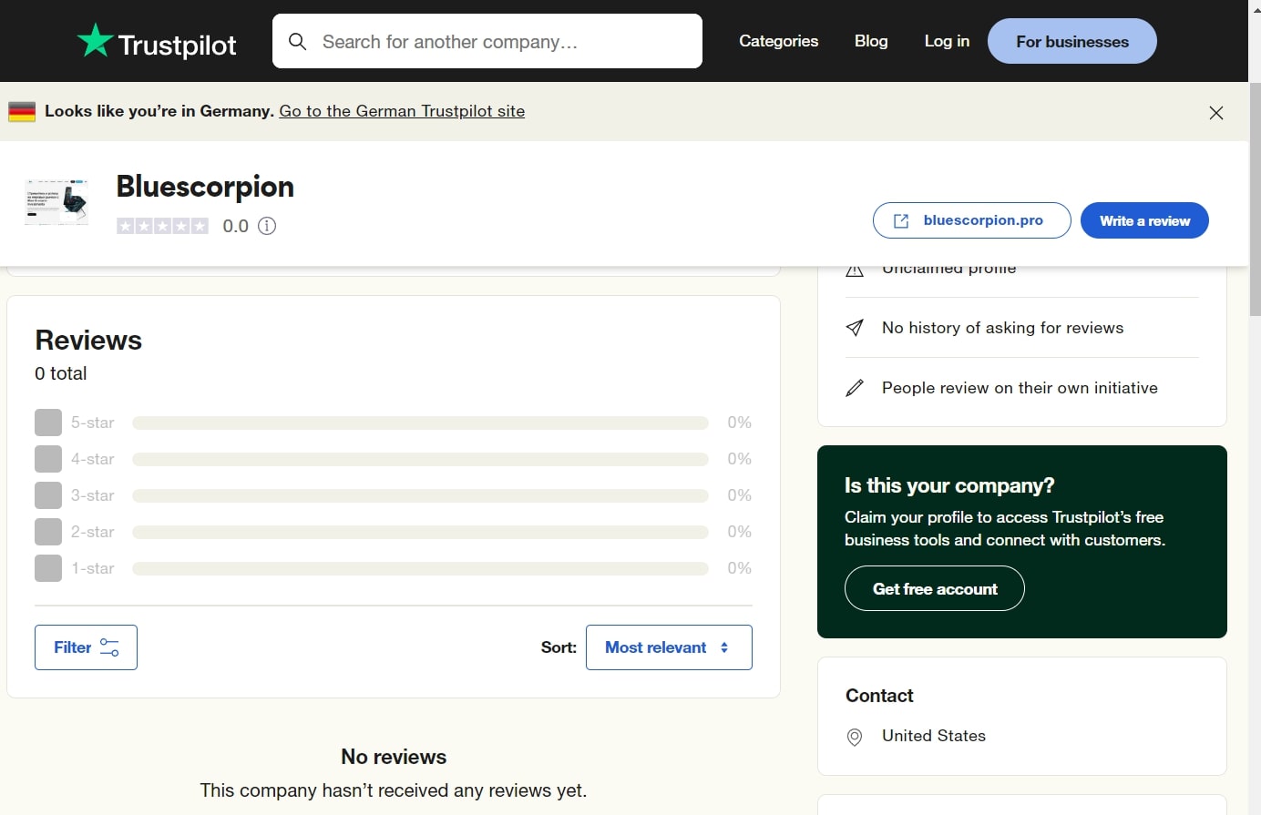The image size is (1261, 815).
Task: Open the Most relevant sort dropdown
Action: pos(669,647)
